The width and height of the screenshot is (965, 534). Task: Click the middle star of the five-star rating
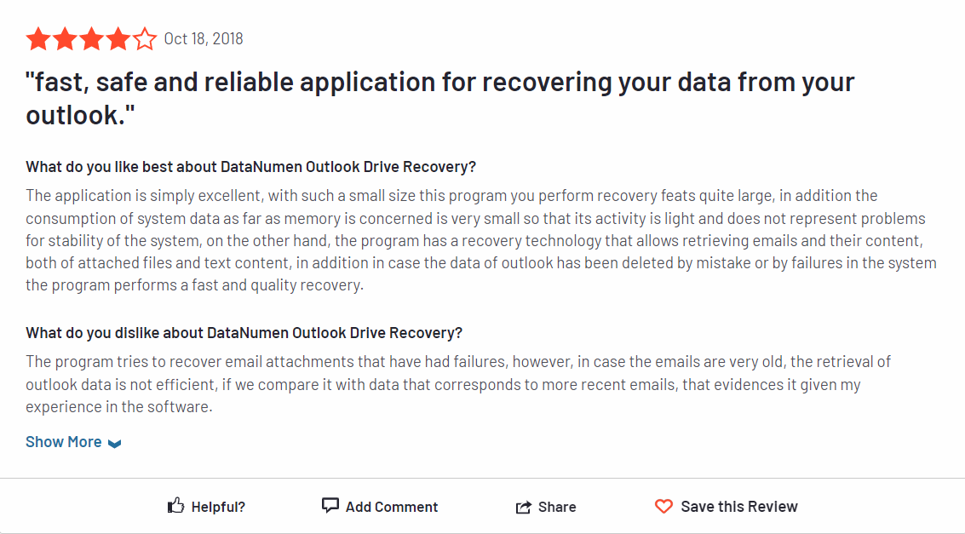[91, 38]
